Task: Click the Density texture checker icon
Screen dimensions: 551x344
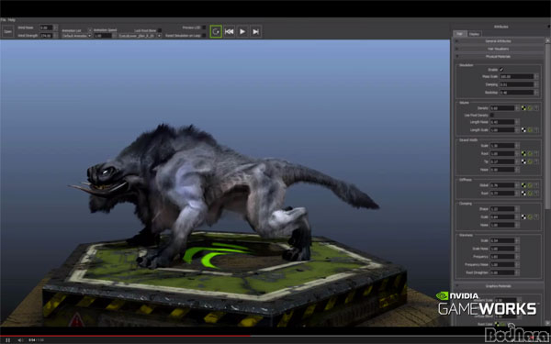Action: pyautogui.click(x=523, y=108)
